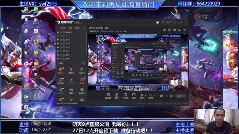This screenshot has height=134, width=239.
Task: Open the user folder desktop icon
Action: coord(26,32)
